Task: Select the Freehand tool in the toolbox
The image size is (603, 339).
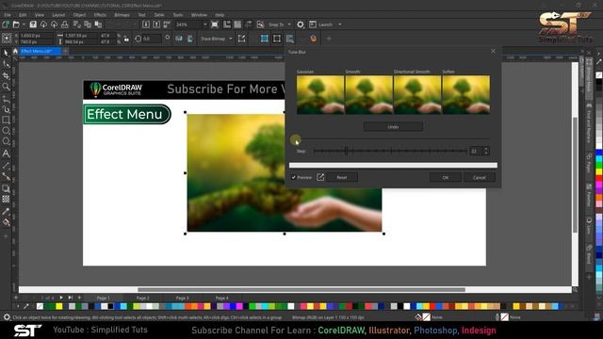Action: coord(6,99)
